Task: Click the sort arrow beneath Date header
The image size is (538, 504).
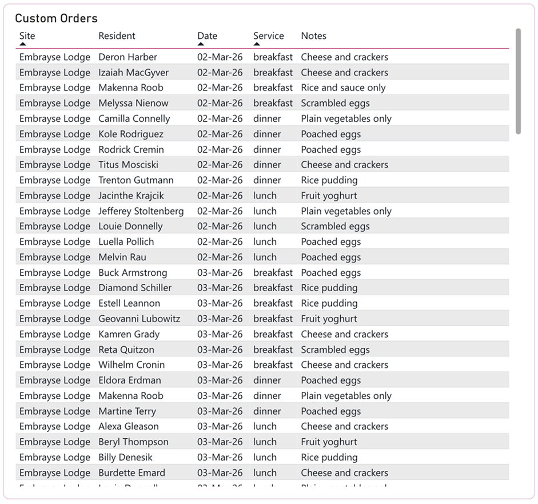Action: (x=201, y=43)
